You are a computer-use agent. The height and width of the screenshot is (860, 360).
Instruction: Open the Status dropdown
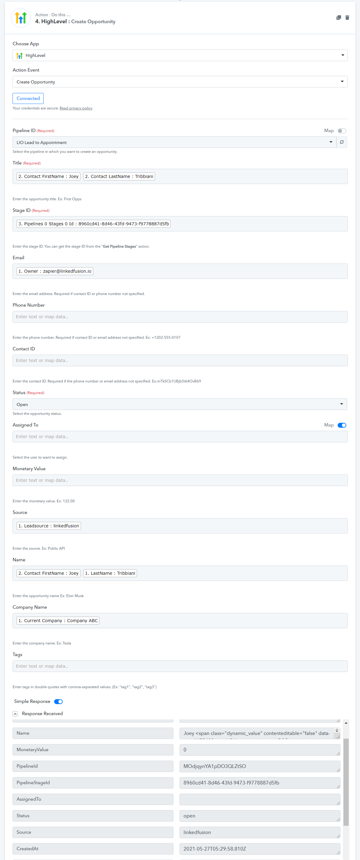point(180,404)
